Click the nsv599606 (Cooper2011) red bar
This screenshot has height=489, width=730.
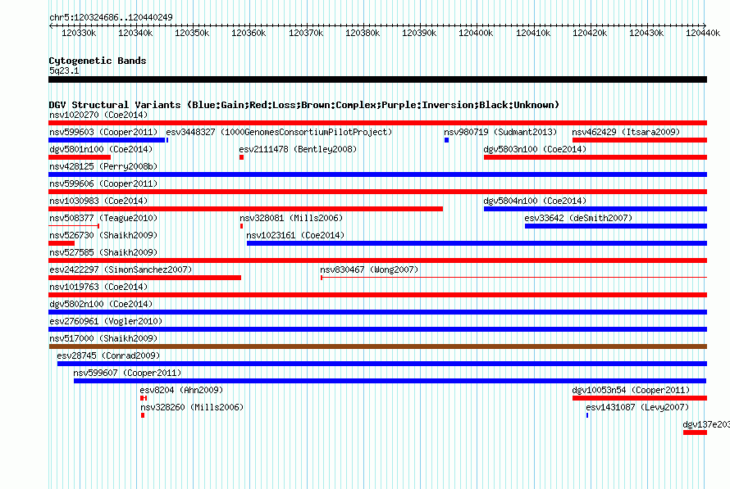[x=377, y=192]
